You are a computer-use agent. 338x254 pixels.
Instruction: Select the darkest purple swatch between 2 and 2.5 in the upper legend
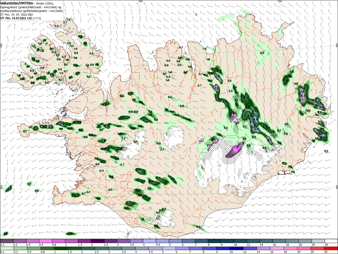pyautogui.click(x=97, y=241)
